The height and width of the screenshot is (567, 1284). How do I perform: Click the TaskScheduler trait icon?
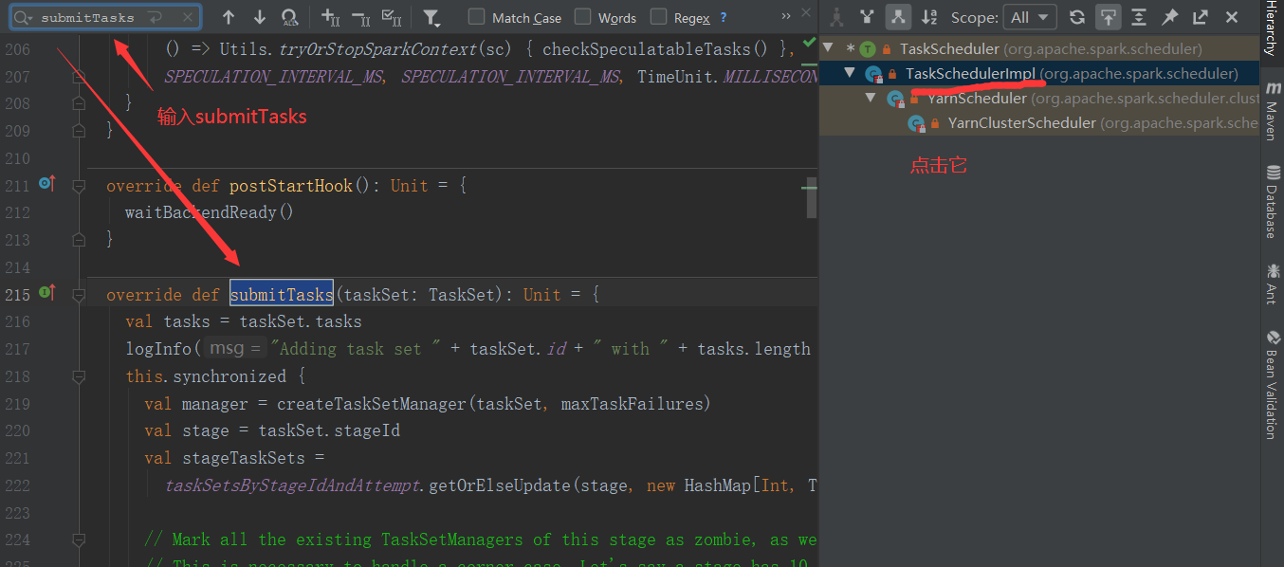867,48
